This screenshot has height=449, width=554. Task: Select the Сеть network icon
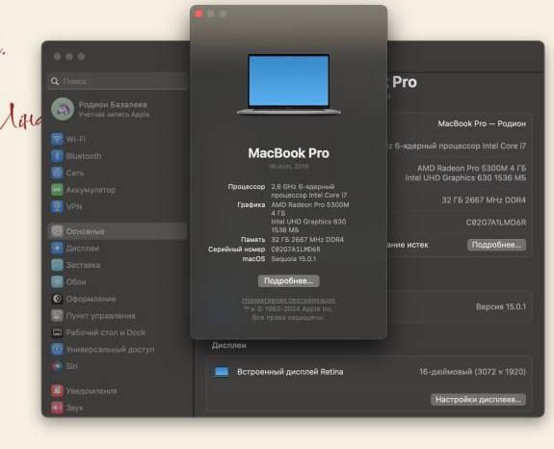click(x=57, y=172)
